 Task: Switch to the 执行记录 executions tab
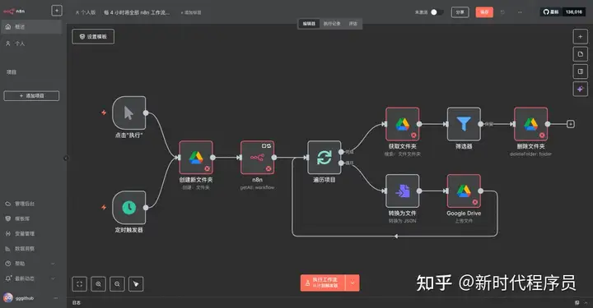(332, 23)
